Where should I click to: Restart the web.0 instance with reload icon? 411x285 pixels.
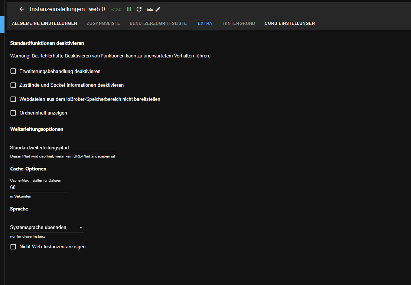[139, 9]
